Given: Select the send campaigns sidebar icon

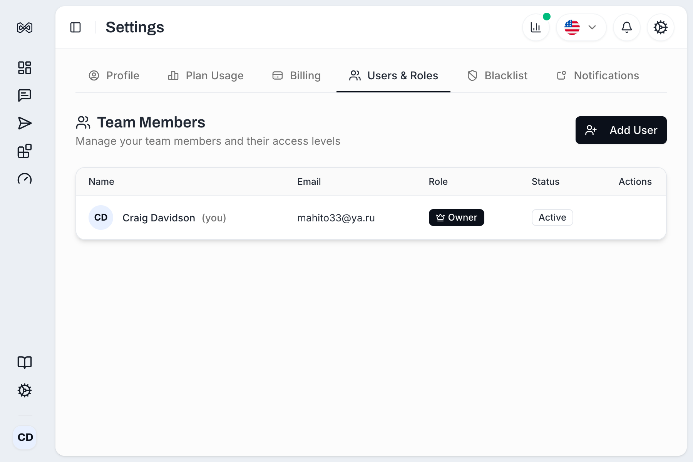Looking at the screenshot, I should pos(25,123).
